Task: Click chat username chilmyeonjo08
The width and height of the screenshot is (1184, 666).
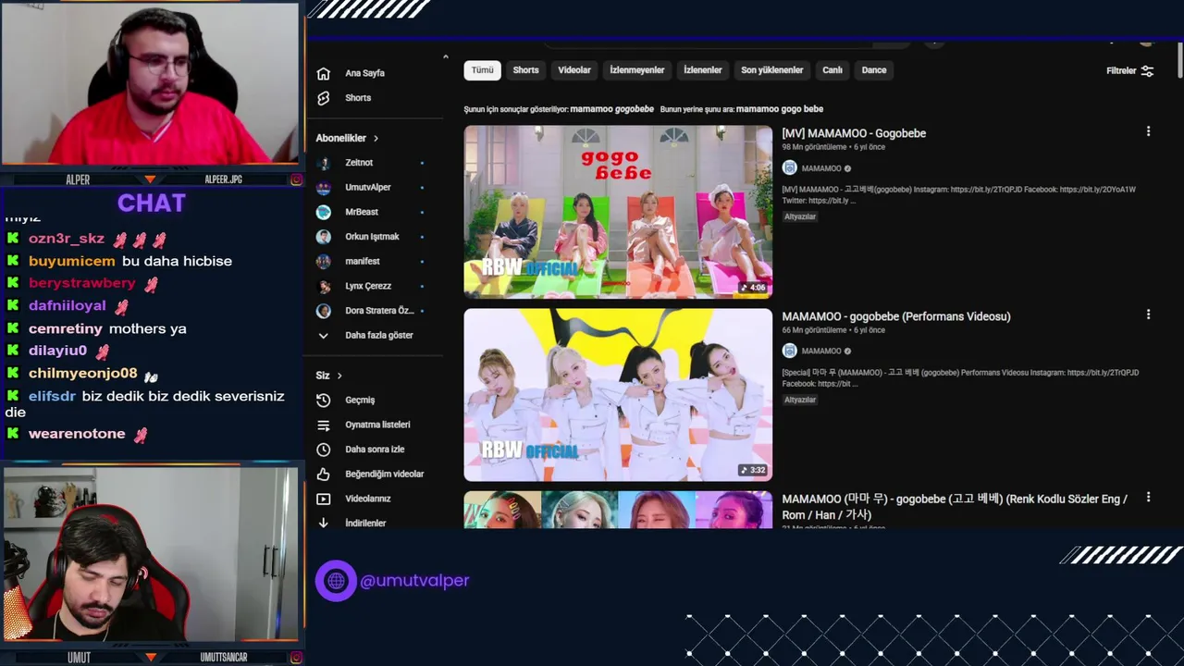Action: [x=83, y=374]
